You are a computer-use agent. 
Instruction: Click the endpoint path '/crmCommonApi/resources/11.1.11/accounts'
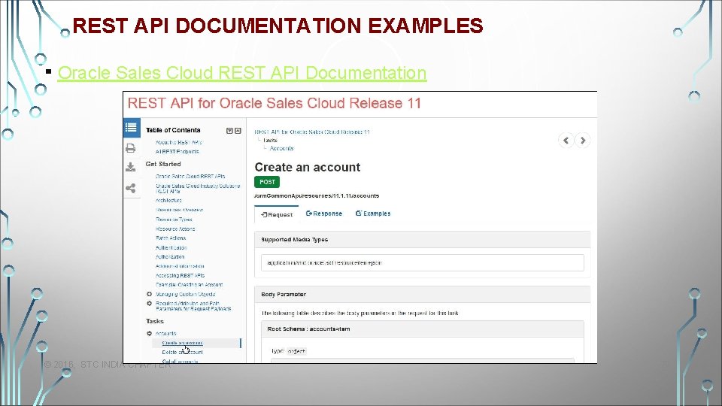pos(317,195)
